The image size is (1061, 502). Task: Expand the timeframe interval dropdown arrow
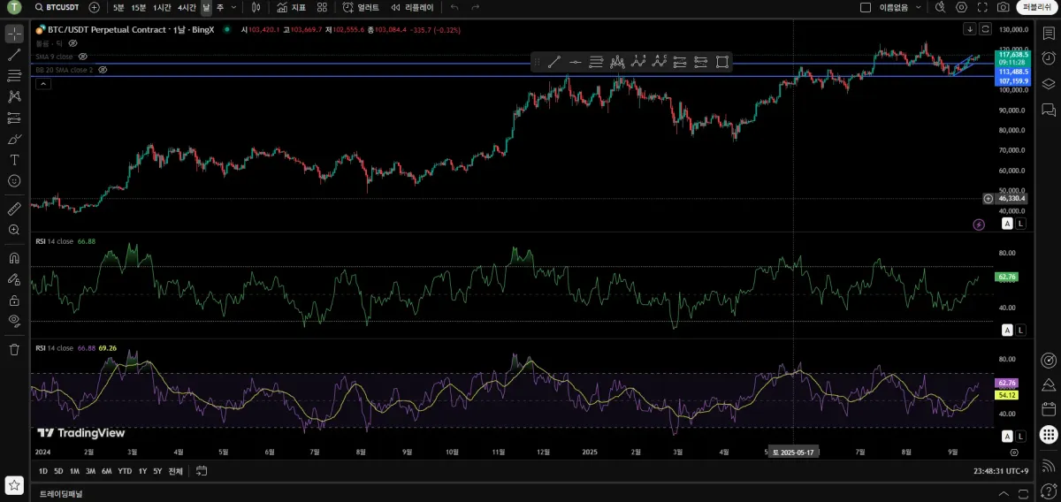tap(233, 7)
